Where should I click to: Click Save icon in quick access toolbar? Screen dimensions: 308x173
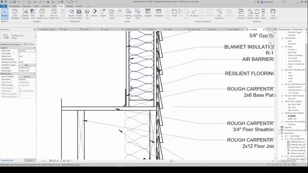click(x=14, y=2)
